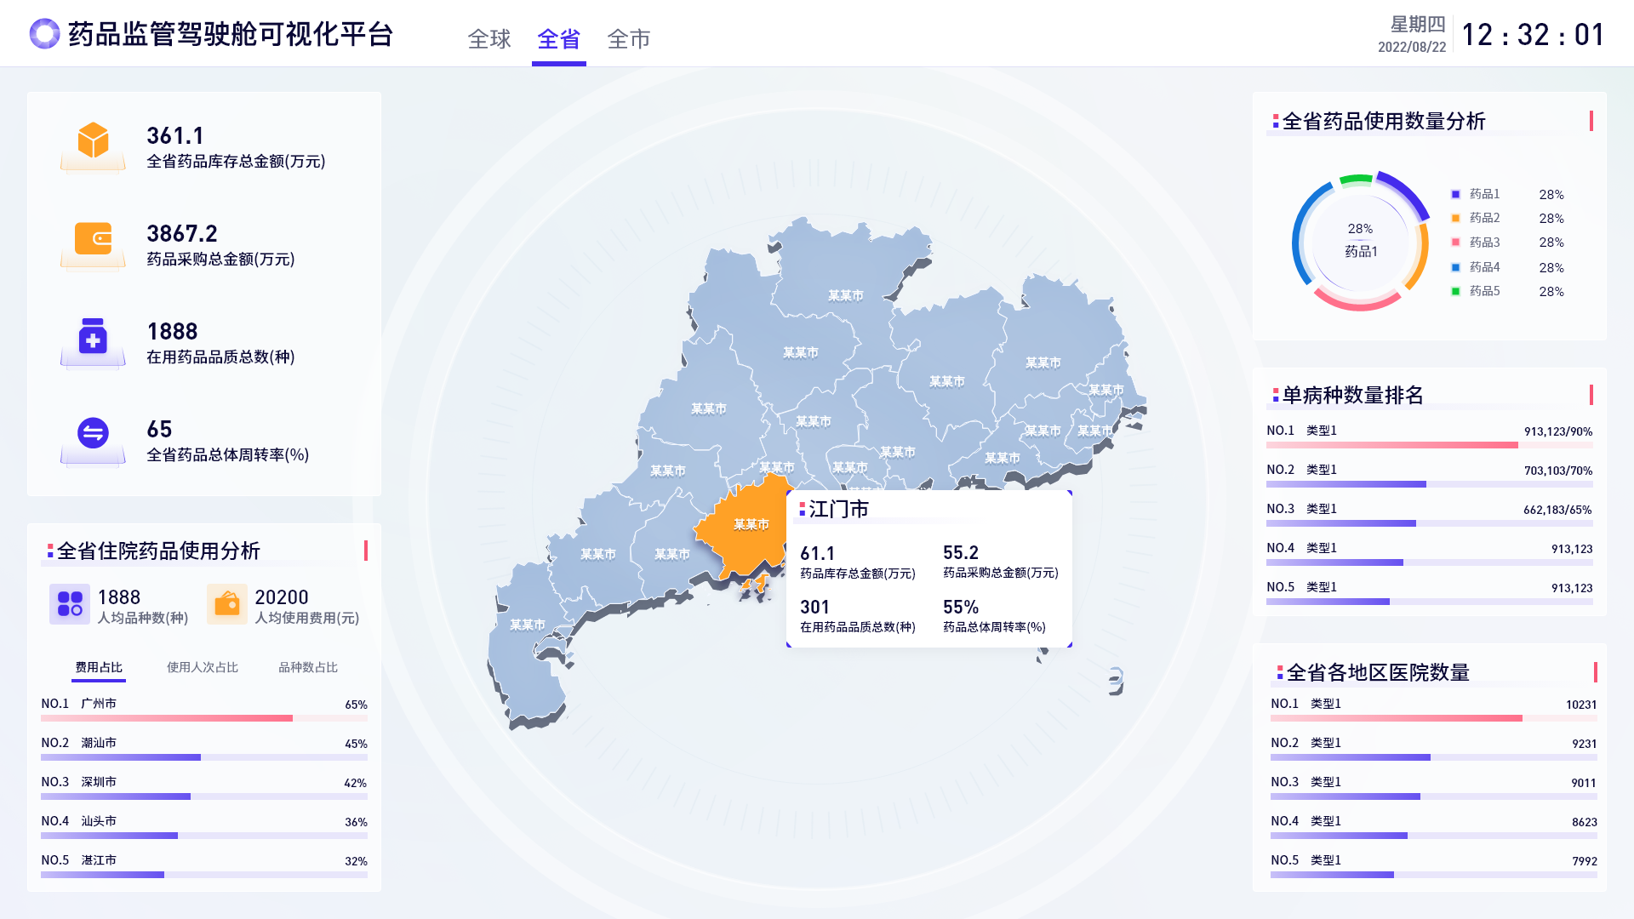Click the orange wallet purchase icon
Viewport: 1634px width, 919px height.
pos(93,239)
